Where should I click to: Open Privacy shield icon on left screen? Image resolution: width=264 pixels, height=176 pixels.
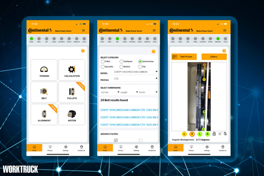click(50, 148)
